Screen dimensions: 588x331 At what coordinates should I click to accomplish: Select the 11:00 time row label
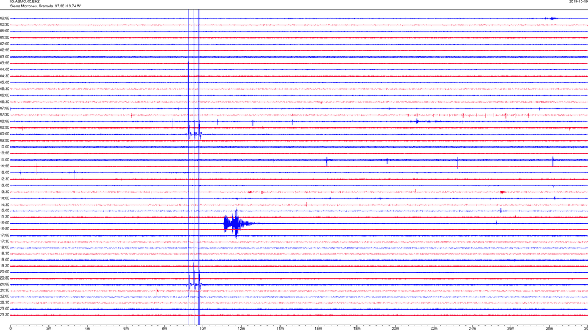pyautogui.click(x=4, y=160)
